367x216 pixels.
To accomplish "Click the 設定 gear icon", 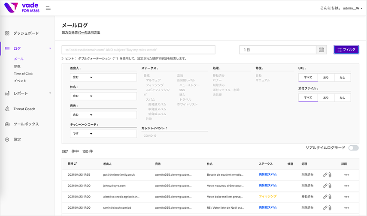I will 7,140.
